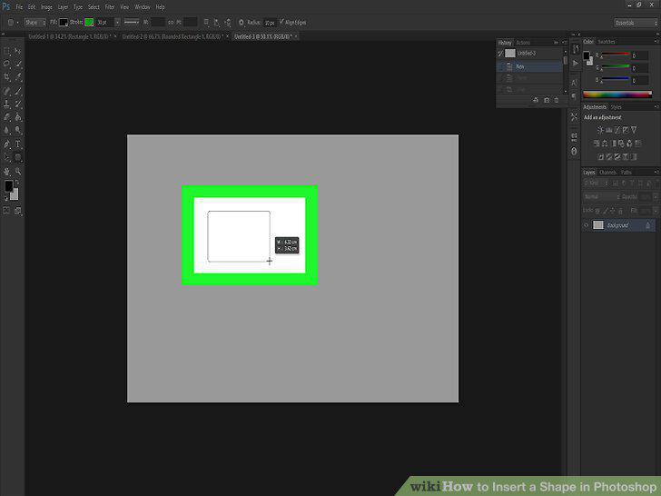Select the Eyedropper tool

(18, 77)
